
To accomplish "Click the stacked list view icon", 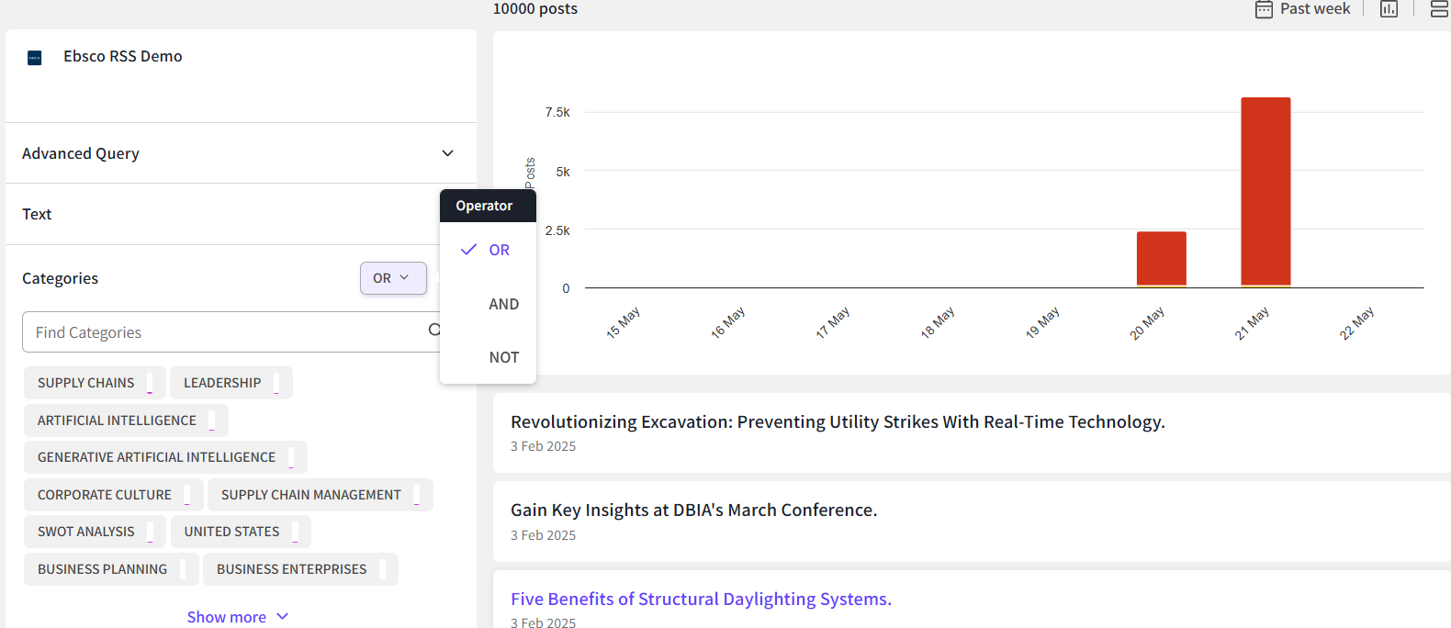I will click(1439, 9).
